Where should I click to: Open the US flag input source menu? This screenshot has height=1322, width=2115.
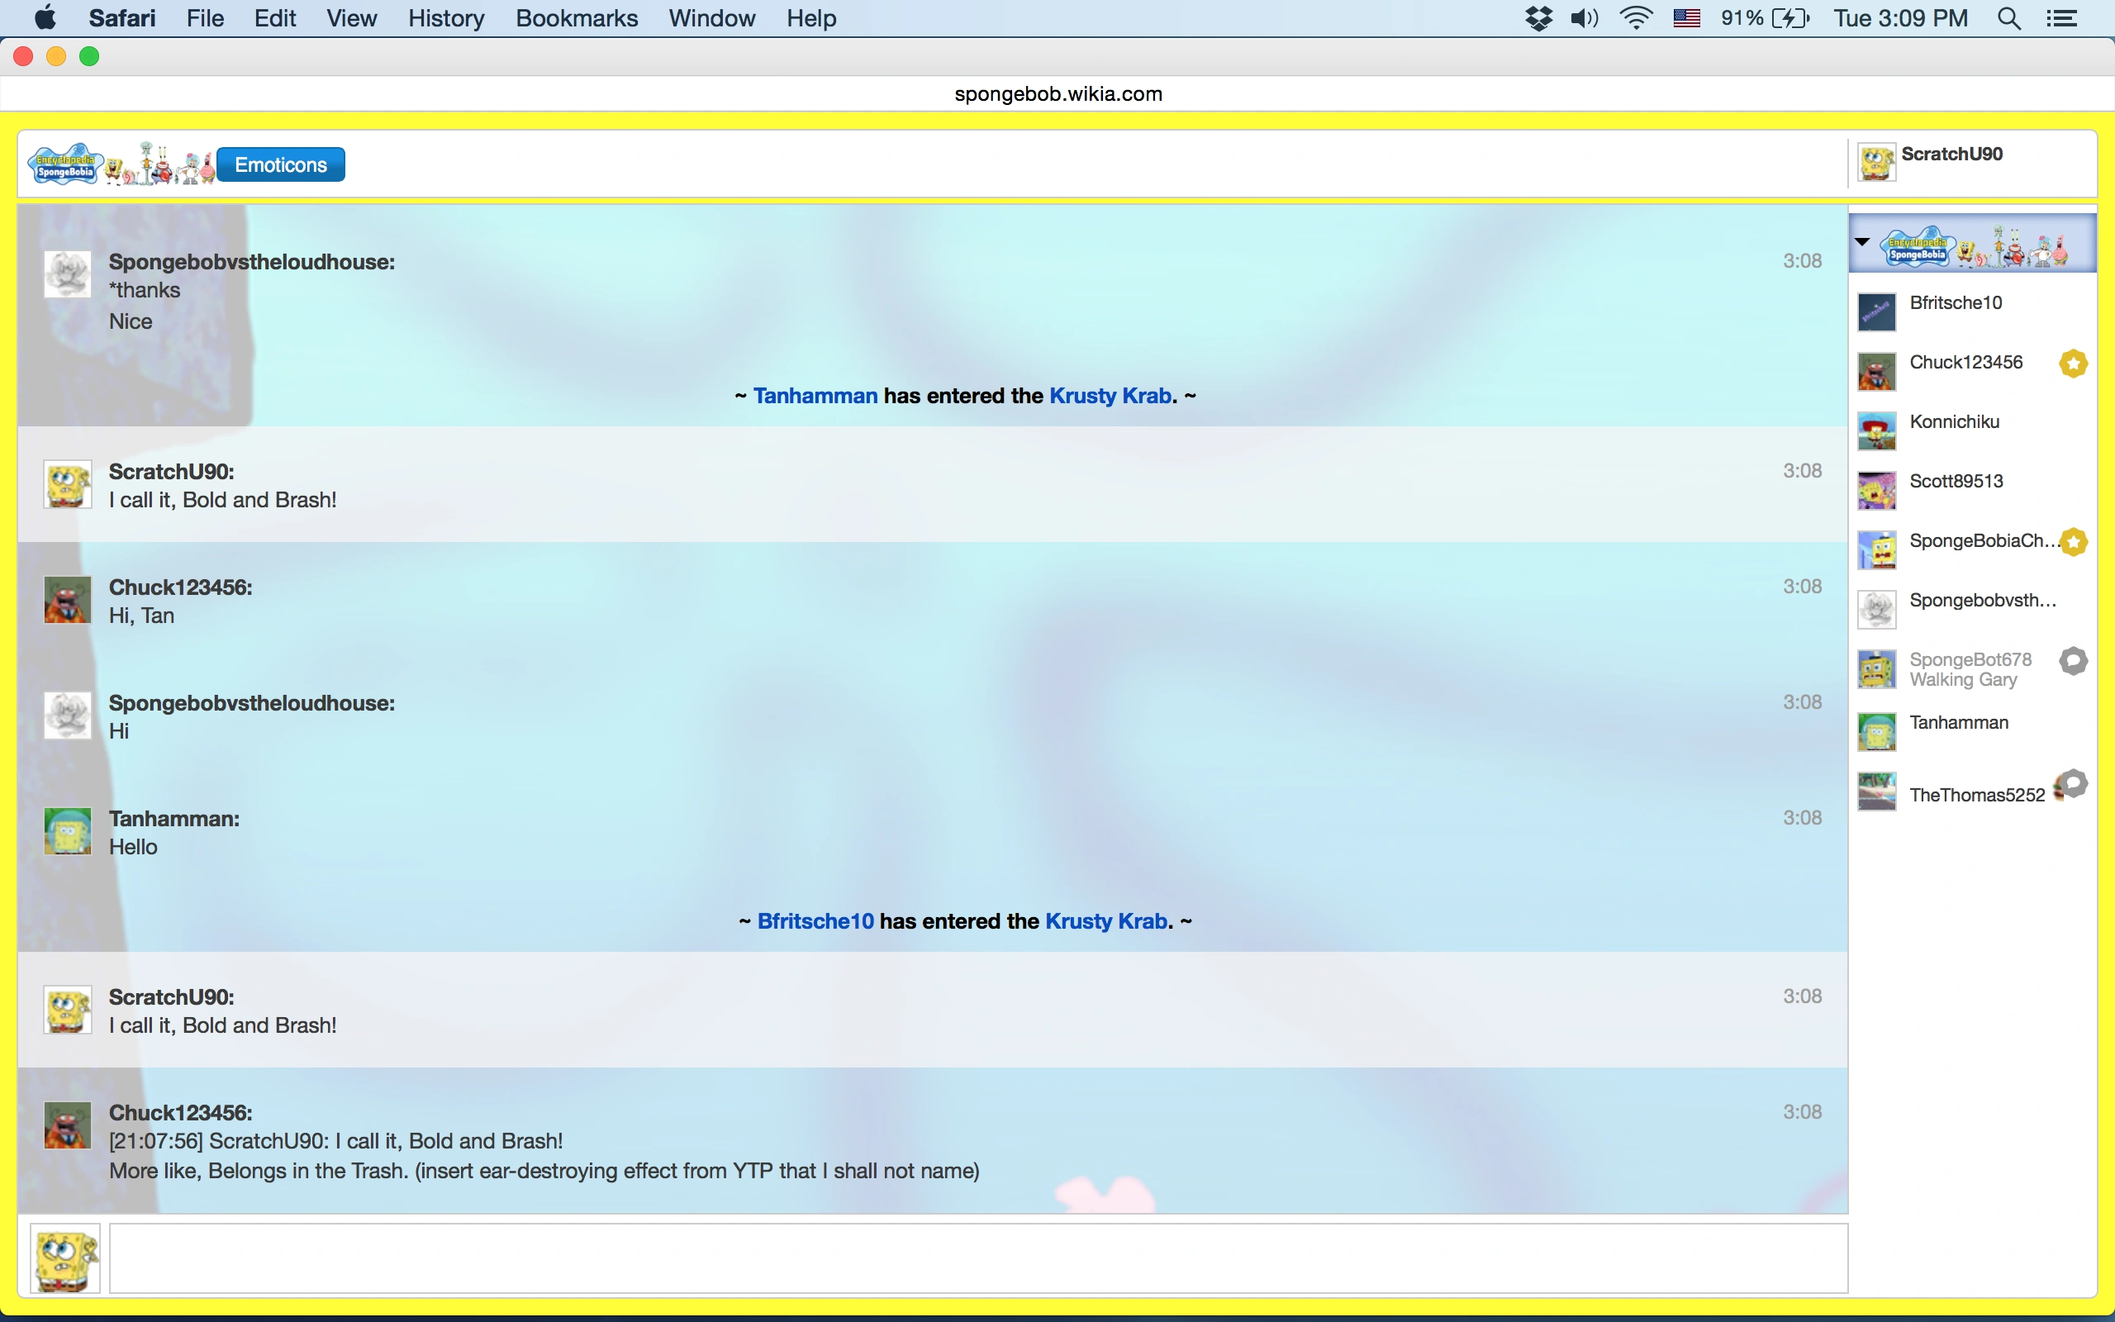click(1686, 18)
